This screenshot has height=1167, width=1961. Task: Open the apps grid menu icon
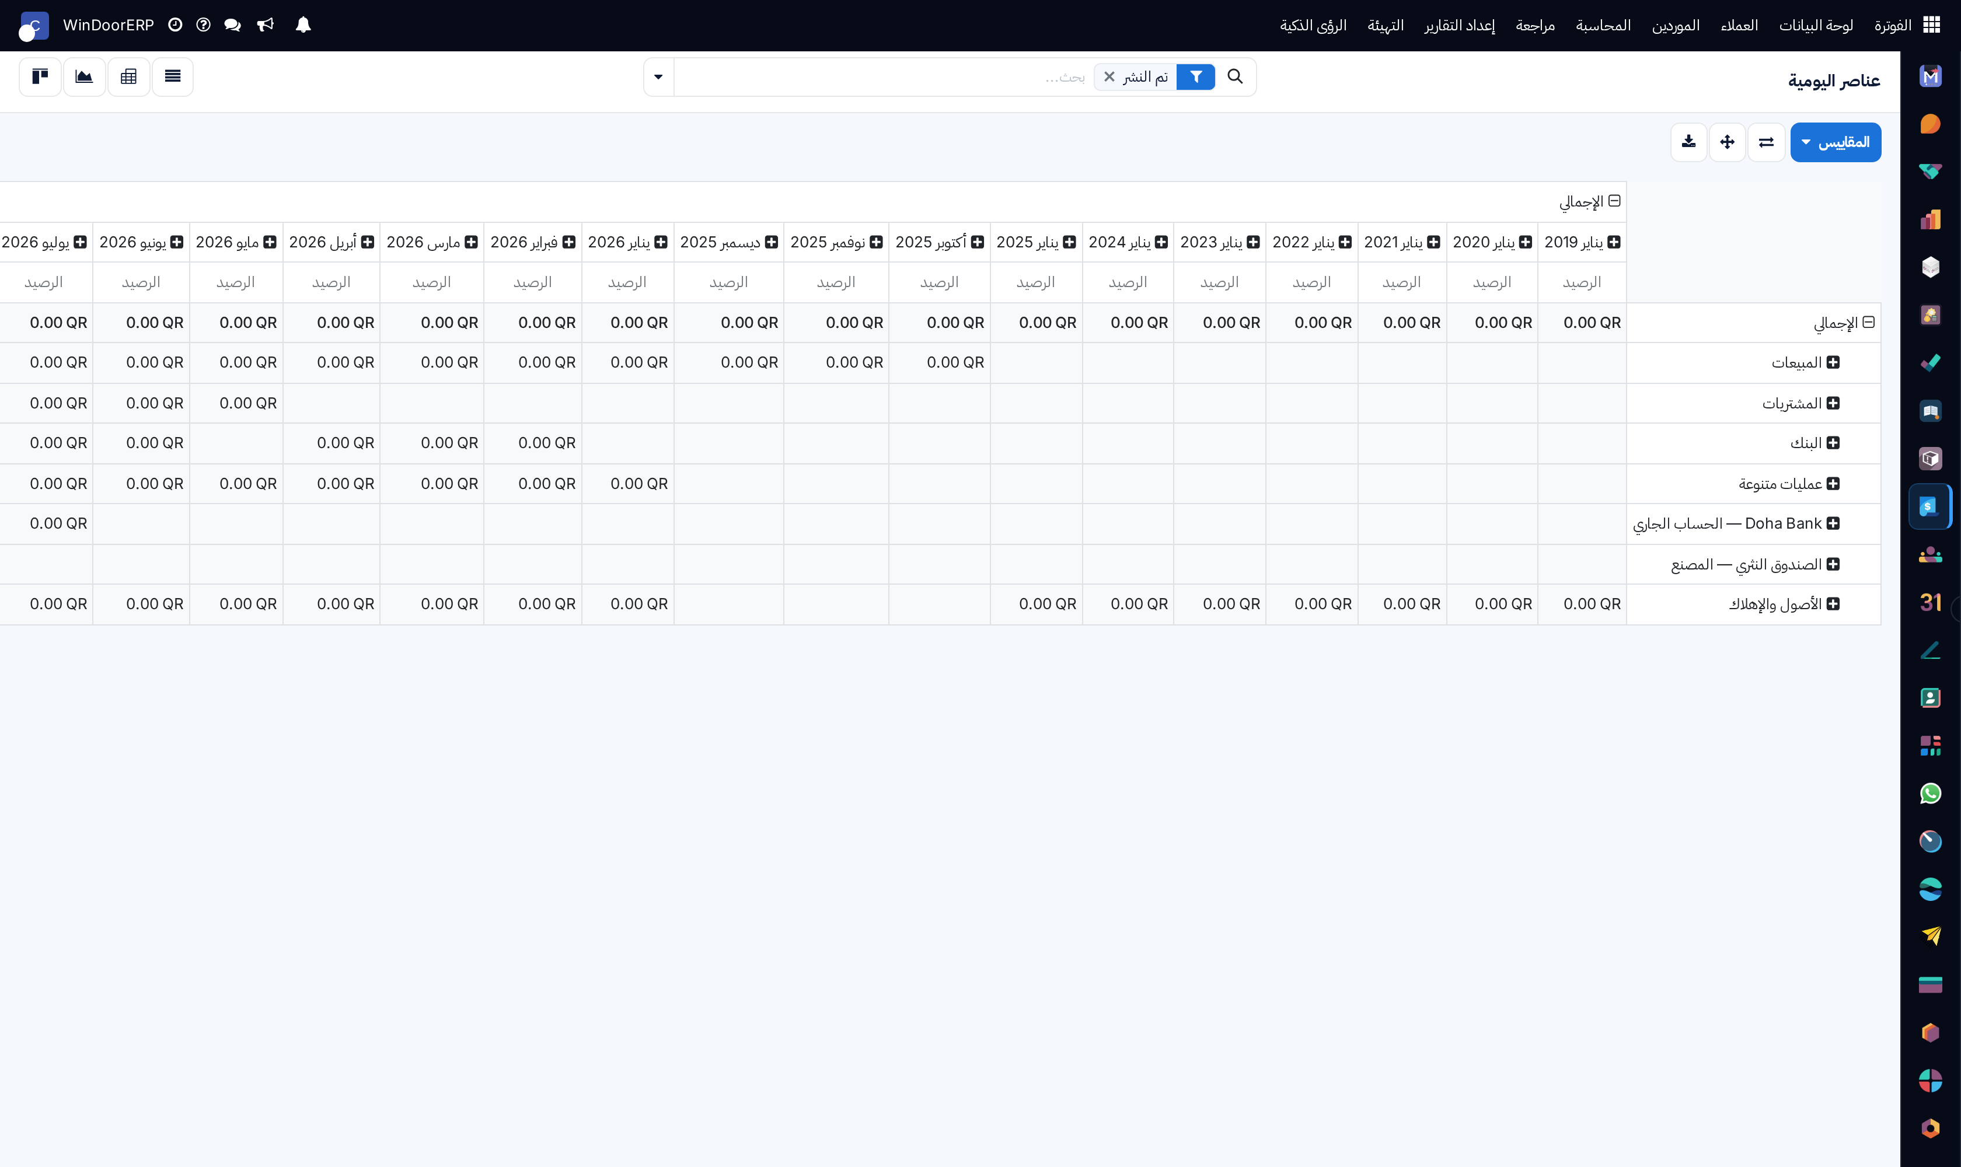tap(1931, 25)
